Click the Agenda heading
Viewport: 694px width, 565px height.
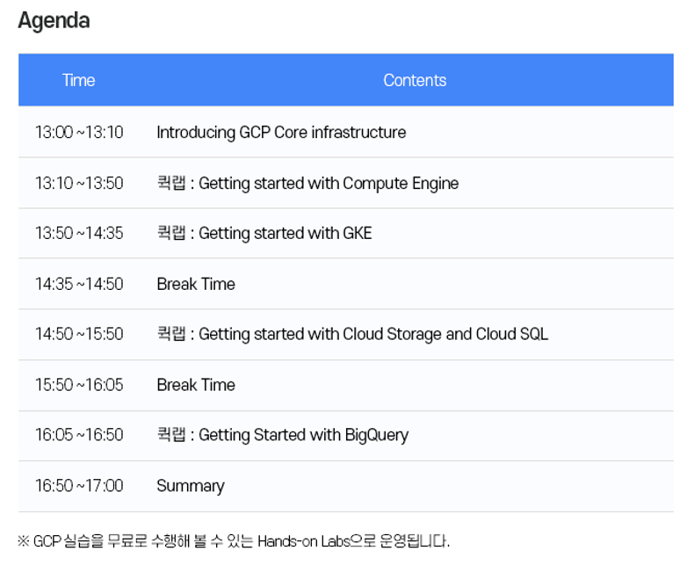pos(54,20)
